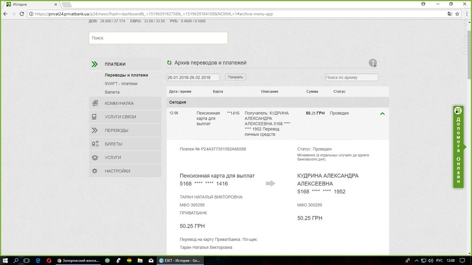Click the Поиск по архиву field
This screenshot has width=472, height=265.
click(351, 77)
